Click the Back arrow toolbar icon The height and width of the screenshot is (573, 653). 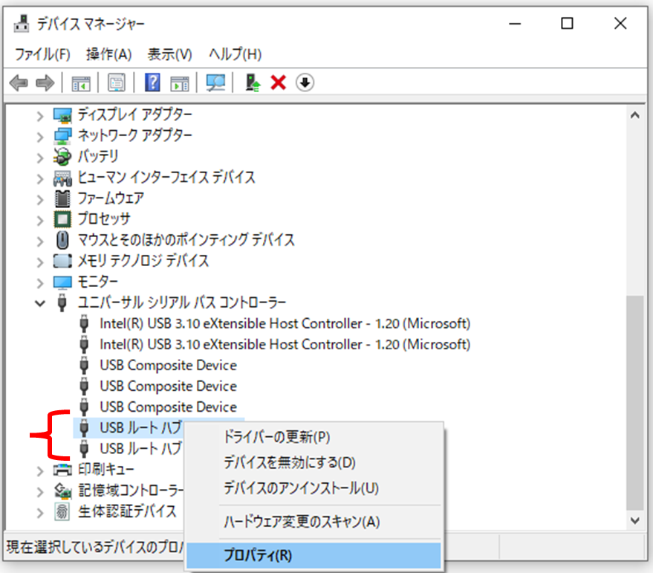[x=19, y=83]
